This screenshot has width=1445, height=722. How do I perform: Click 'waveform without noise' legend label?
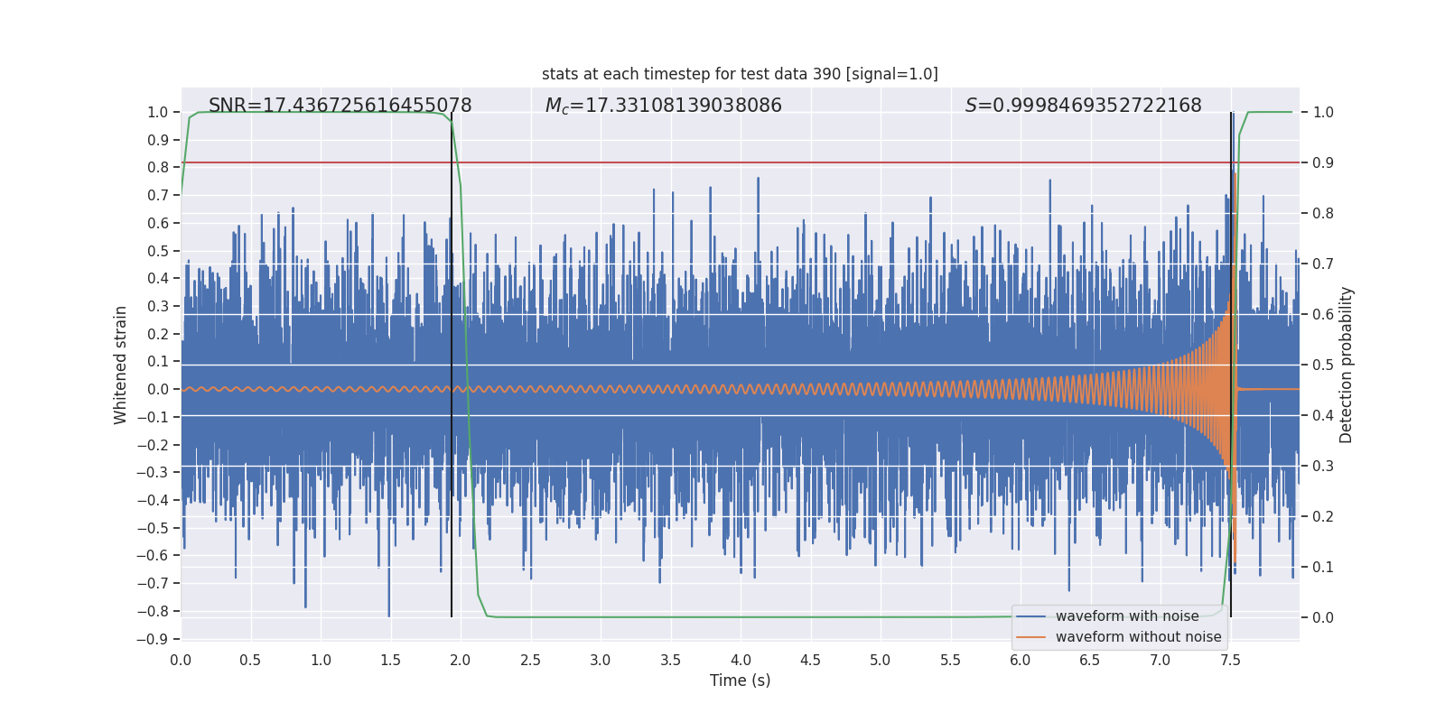1138,637
